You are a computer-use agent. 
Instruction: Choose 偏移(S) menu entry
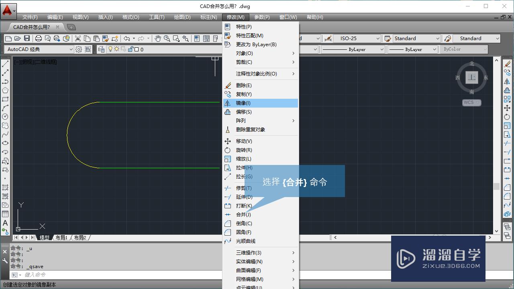pyautogui.click(x=261, y=112)
